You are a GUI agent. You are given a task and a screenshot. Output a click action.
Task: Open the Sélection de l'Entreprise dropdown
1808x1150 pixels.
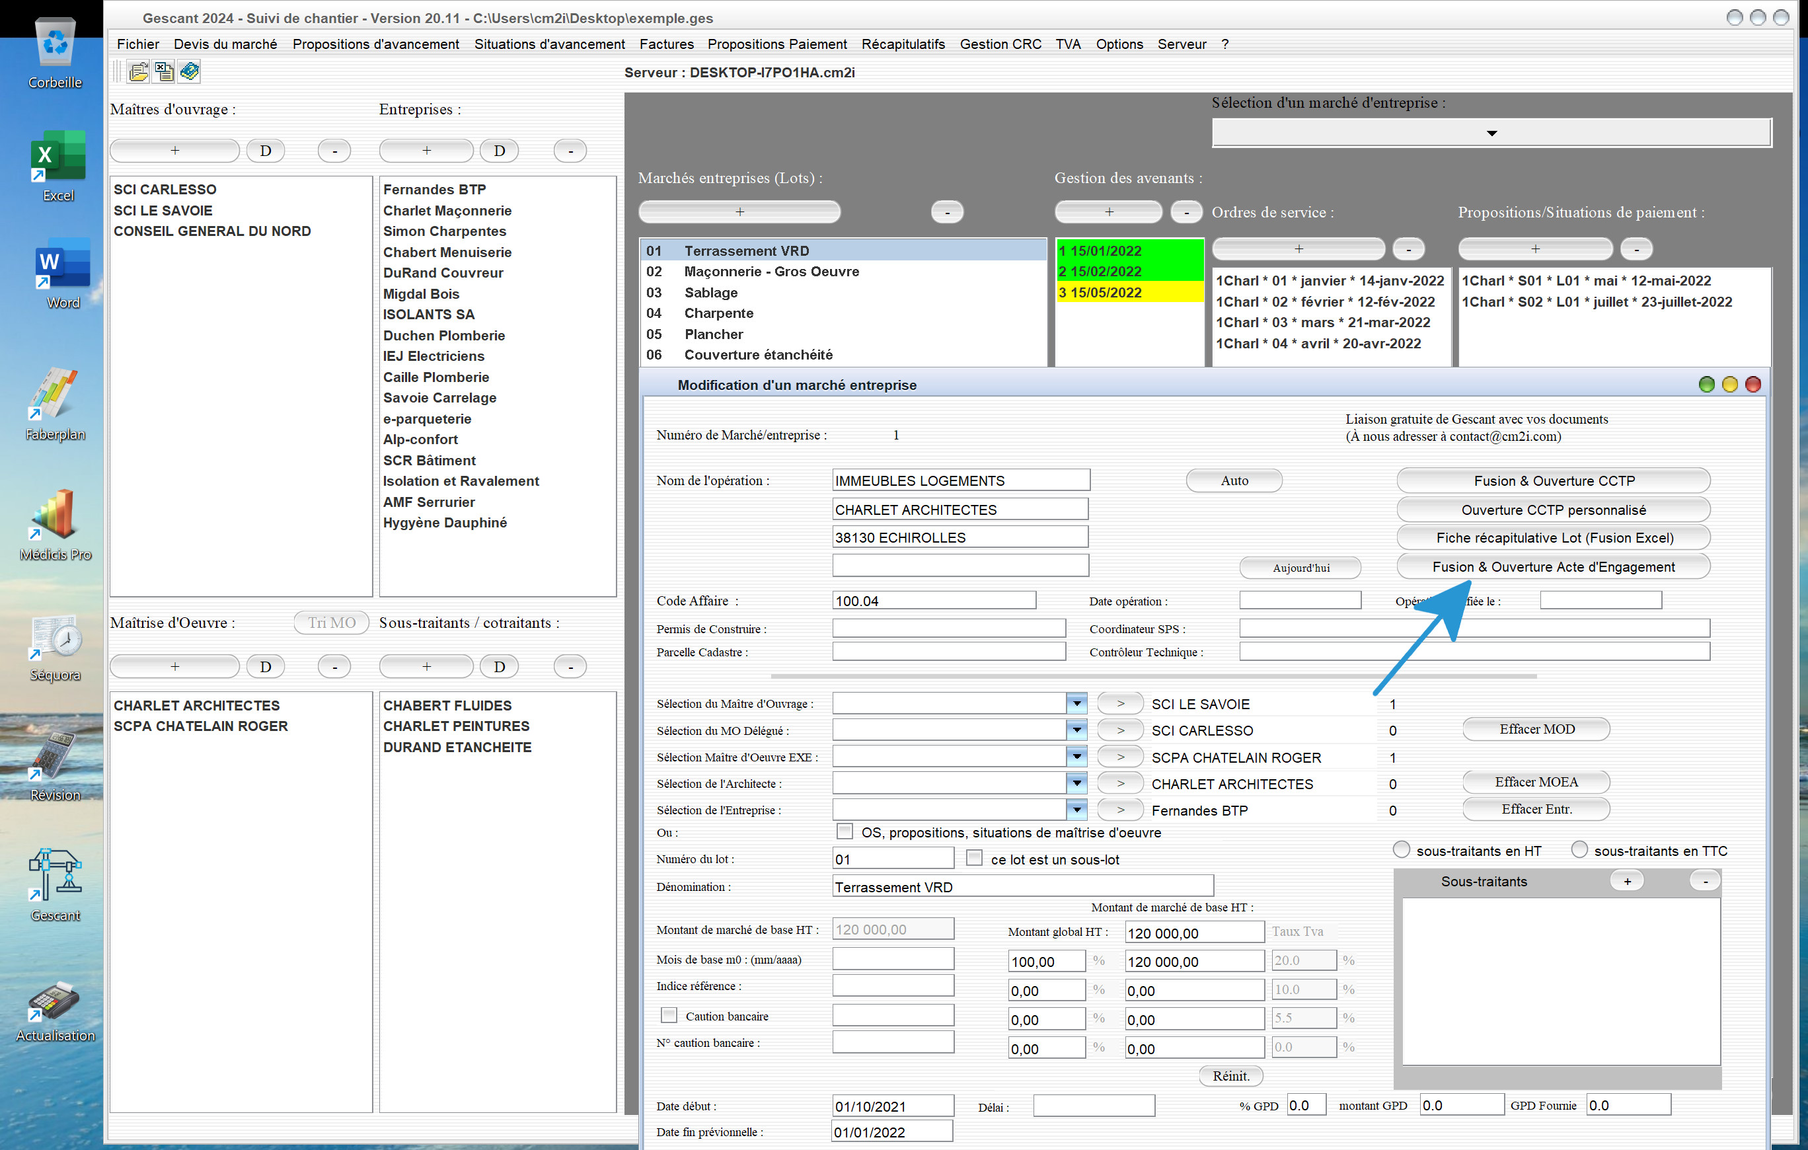(x=1076, y=809)
